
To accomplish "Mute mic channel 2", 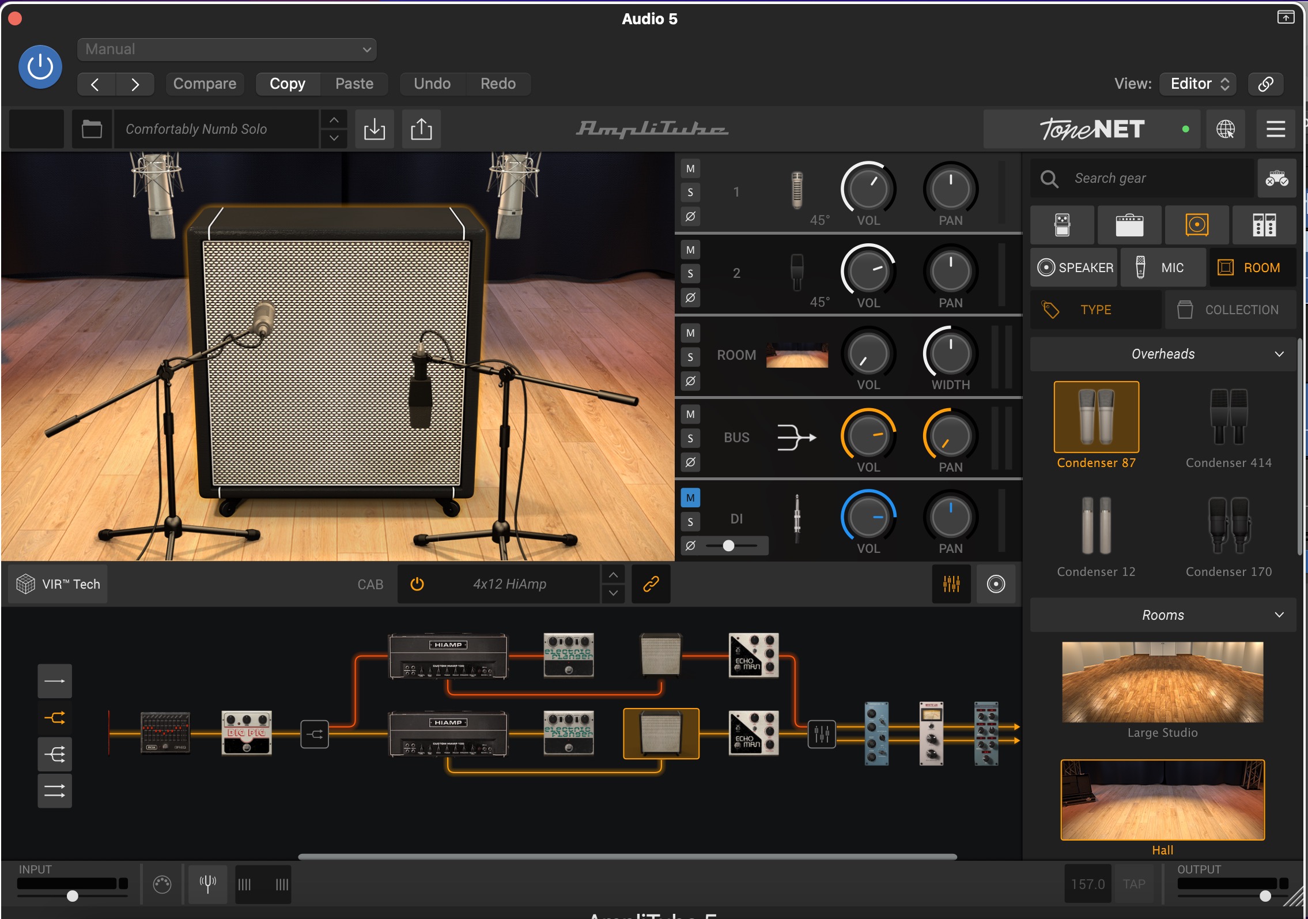I will [690, 250].
